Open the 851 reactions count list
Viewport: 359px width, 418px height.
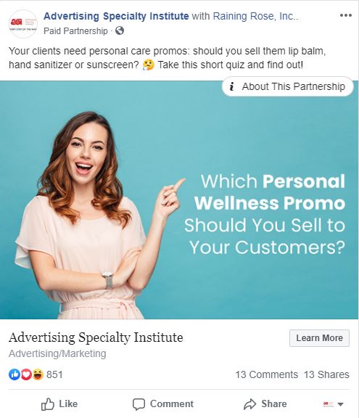point(54,374)
